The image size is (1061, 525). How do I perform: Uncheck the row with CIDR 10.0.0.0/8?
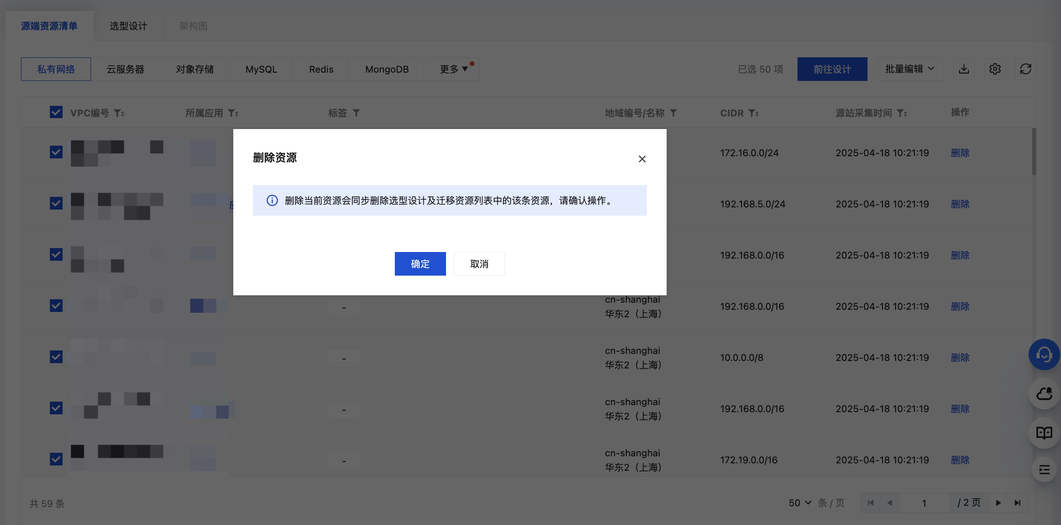point(56,357)
